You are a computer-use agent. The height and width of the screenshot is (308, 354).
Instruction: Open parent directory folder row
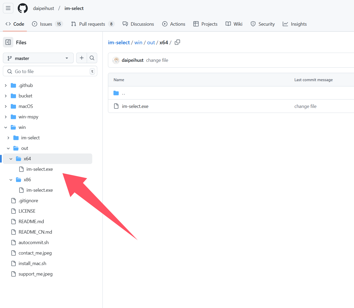123,93
